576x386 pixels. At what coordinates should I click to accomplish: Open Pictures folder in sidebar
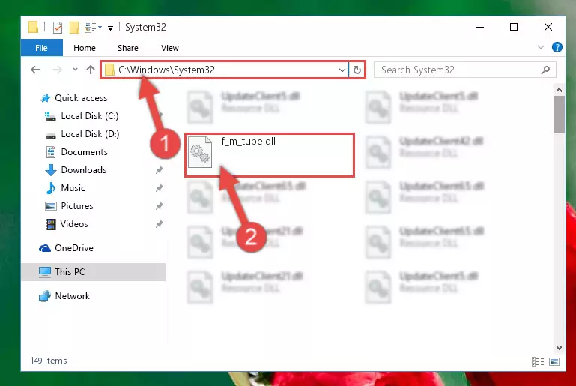click(77, 206)
